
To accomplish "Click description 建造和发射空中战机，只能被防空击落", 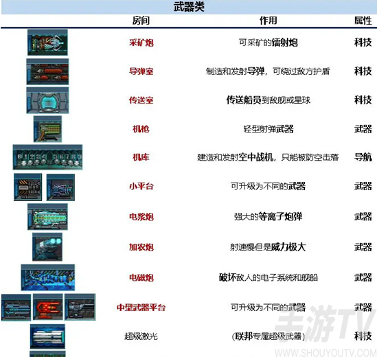I will 268,157.
